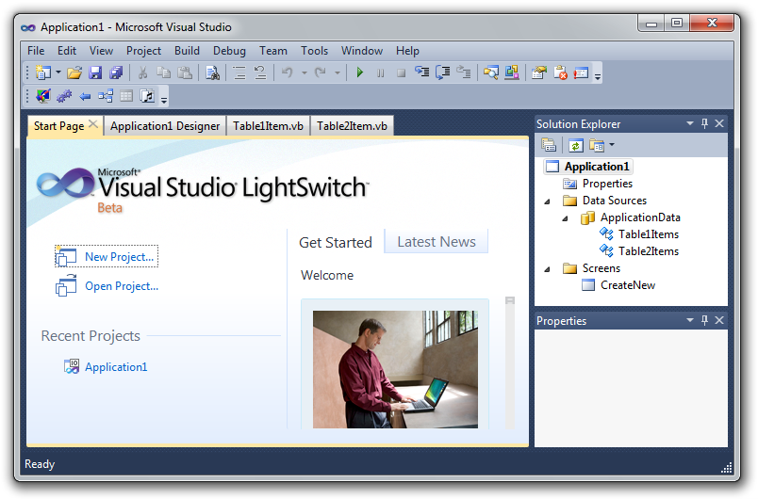Open the Debug menu
This screenshot has width=758, height=499.
click(x=229, y=51)
